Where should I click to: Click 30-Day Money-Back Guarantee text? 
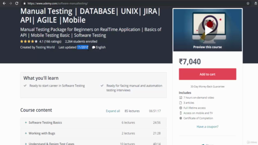[207, 87]
